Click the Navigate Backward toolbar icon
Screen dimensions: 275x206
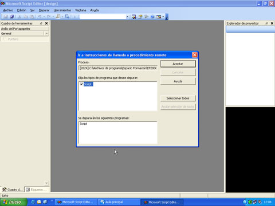[x=58, y=17]
